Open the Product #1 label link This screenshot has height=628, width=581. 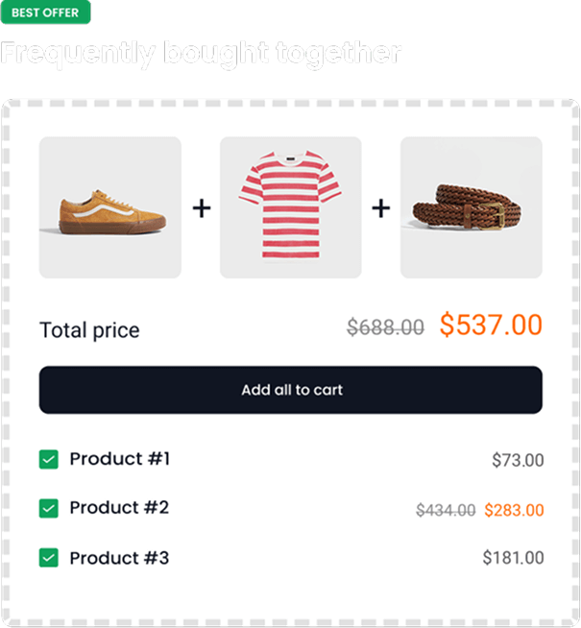119,459
